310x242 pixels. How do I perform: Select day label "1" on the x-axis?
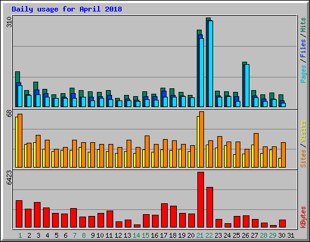(20, 235)
